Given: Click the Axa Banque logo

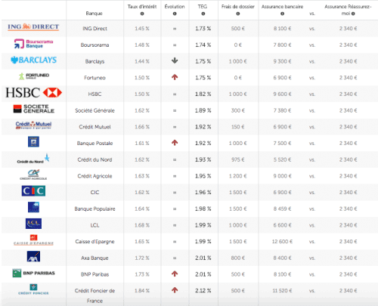Looking at the screenshot, I should point(33,257).
